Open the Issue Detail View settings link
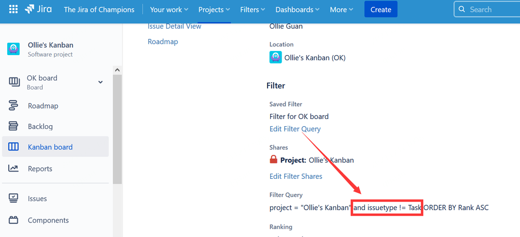The height and width of the screenshot is (237, 520). (x=174, y=26)
